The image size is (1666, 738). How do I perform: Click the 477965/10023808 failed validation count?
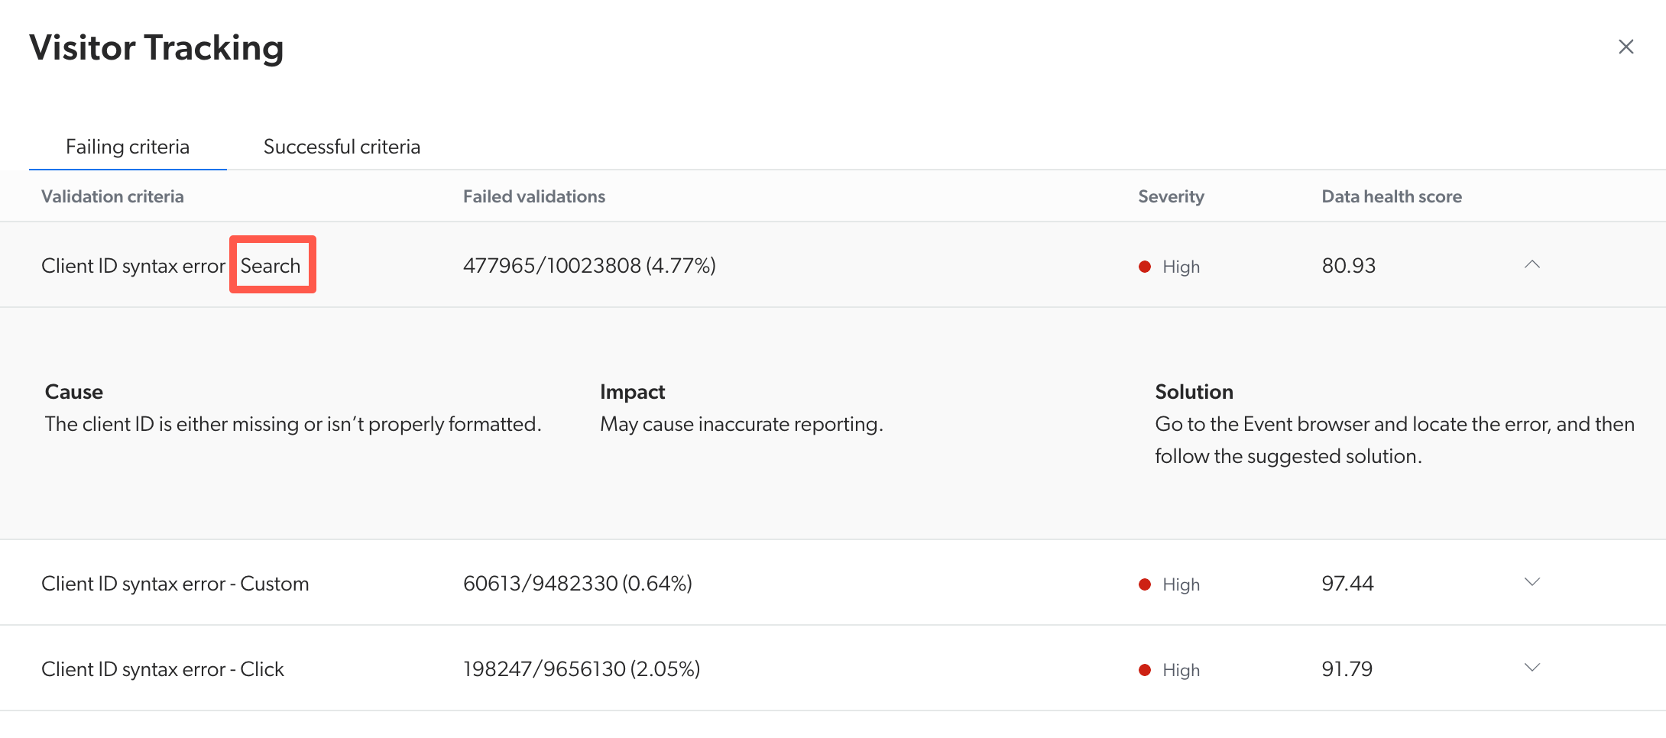point(590,266)
